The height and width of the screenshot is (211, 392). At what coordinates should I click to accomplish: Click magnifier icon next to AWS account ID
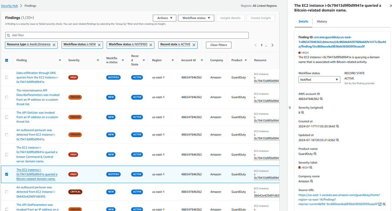(321, 99)
